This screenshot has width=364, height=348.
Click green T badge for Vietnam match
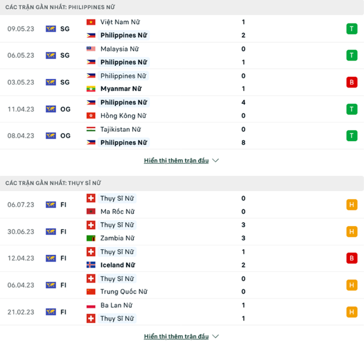tap(352, 29)
